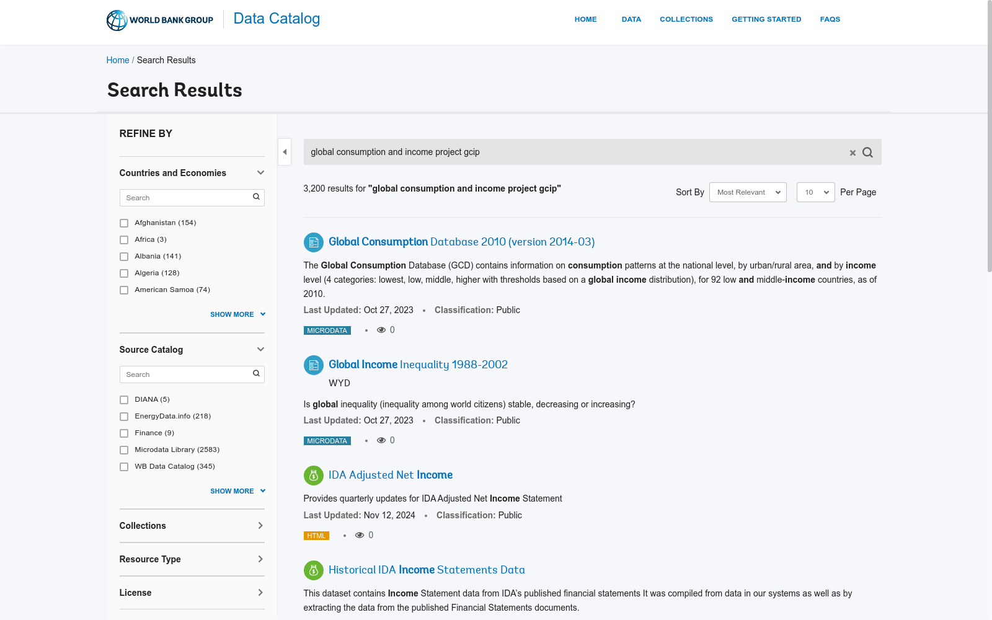Open IDA Adjusted Net Income result

click(x=391, y=475)
